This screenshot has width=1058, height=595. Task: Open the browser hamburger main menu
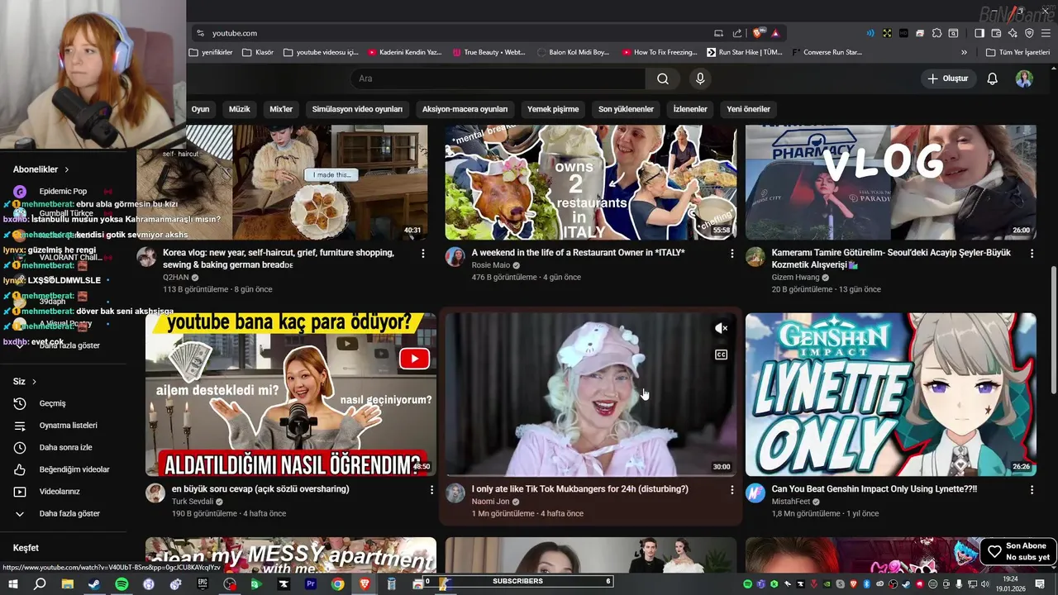[x=1046, y=33]
